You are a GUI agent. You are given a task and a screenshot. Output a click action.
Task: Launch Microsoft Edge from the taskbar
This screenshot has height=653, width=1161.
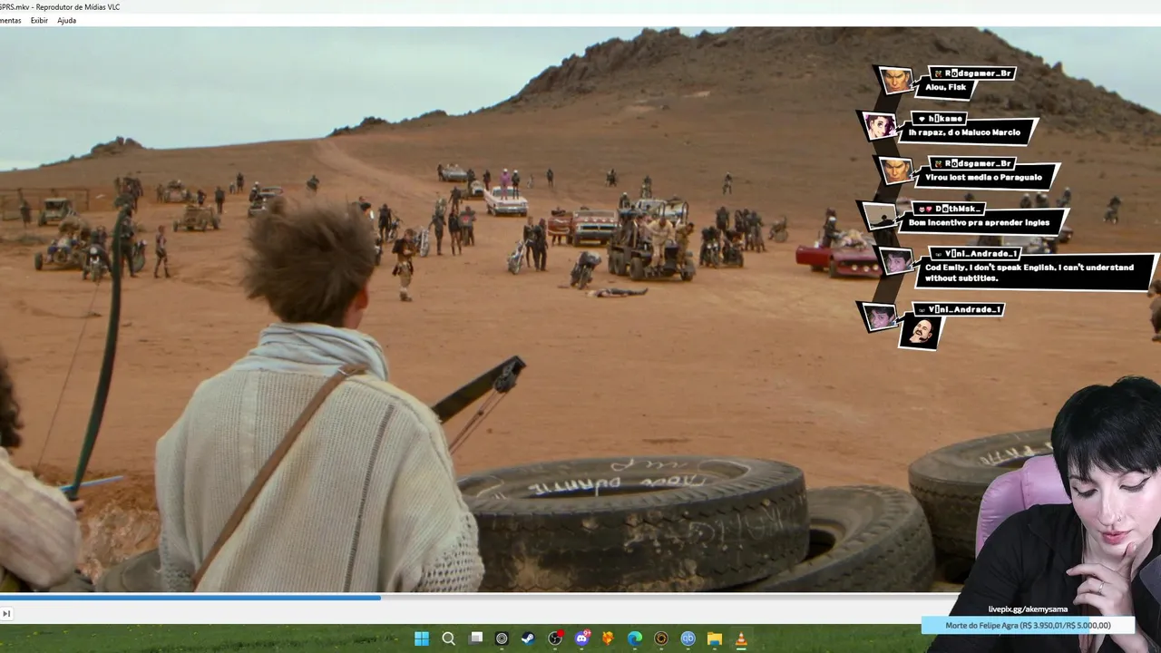point(635,638)
